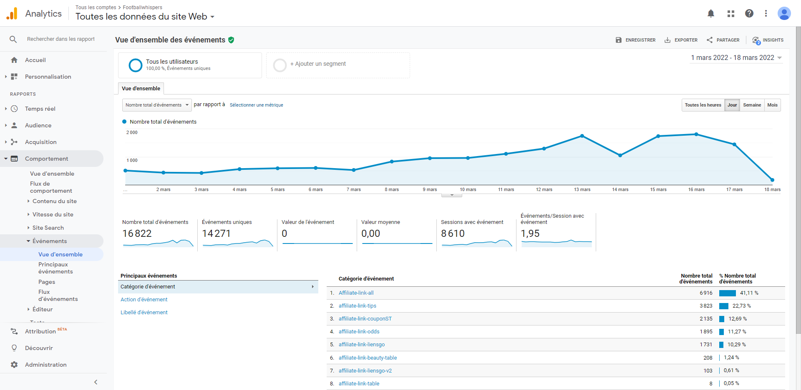Click the Partager share button
This screenshot has width=801, height=390.
(723, 40)
